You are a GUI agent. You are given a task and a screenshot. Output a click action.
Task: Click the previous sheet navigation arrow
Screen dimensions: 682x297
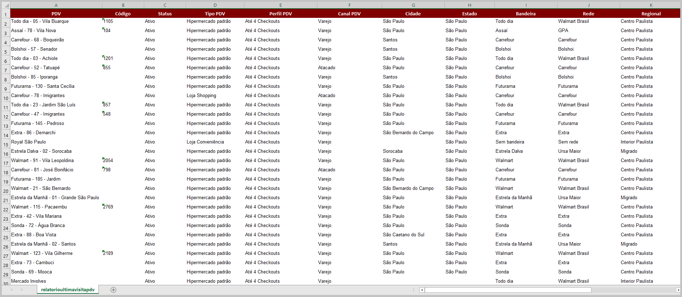[x=11, y=290]
